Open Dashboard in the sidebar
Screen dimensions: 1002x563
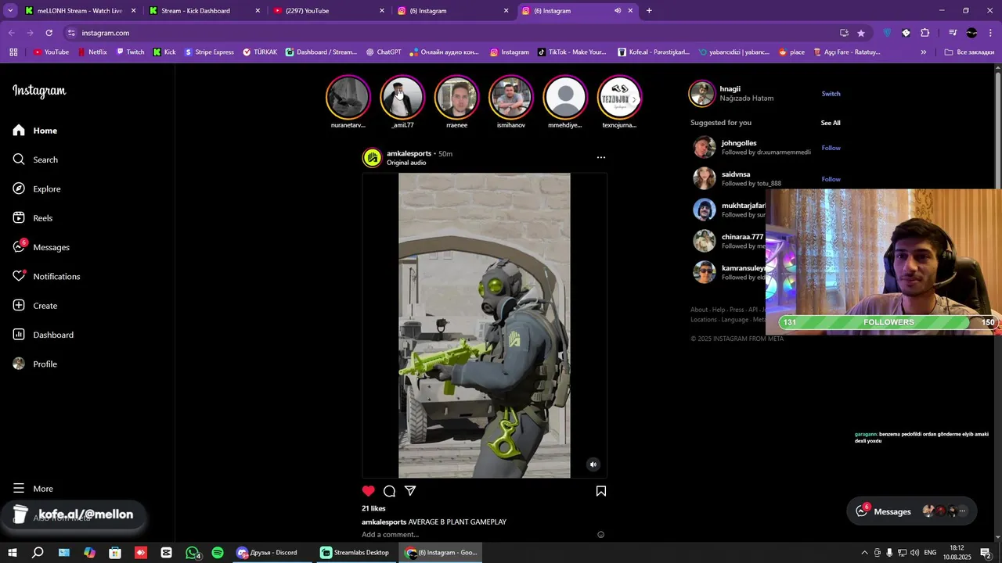tap(43, 335)
